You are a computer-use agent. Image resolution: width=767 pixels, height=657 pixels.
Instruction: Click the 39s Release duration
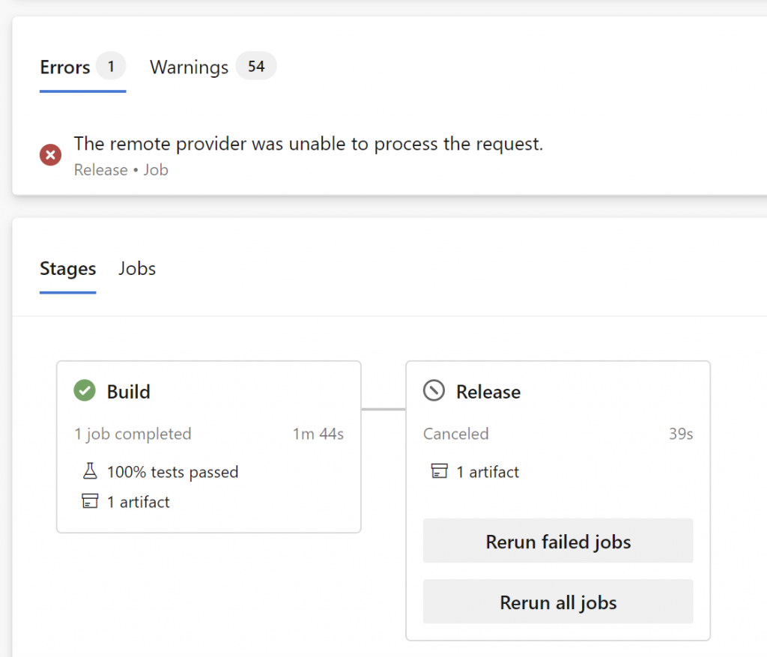681,434
